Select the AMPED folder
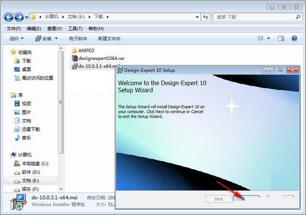The width and height of the screenshot is (306, 215). point(83,51)
